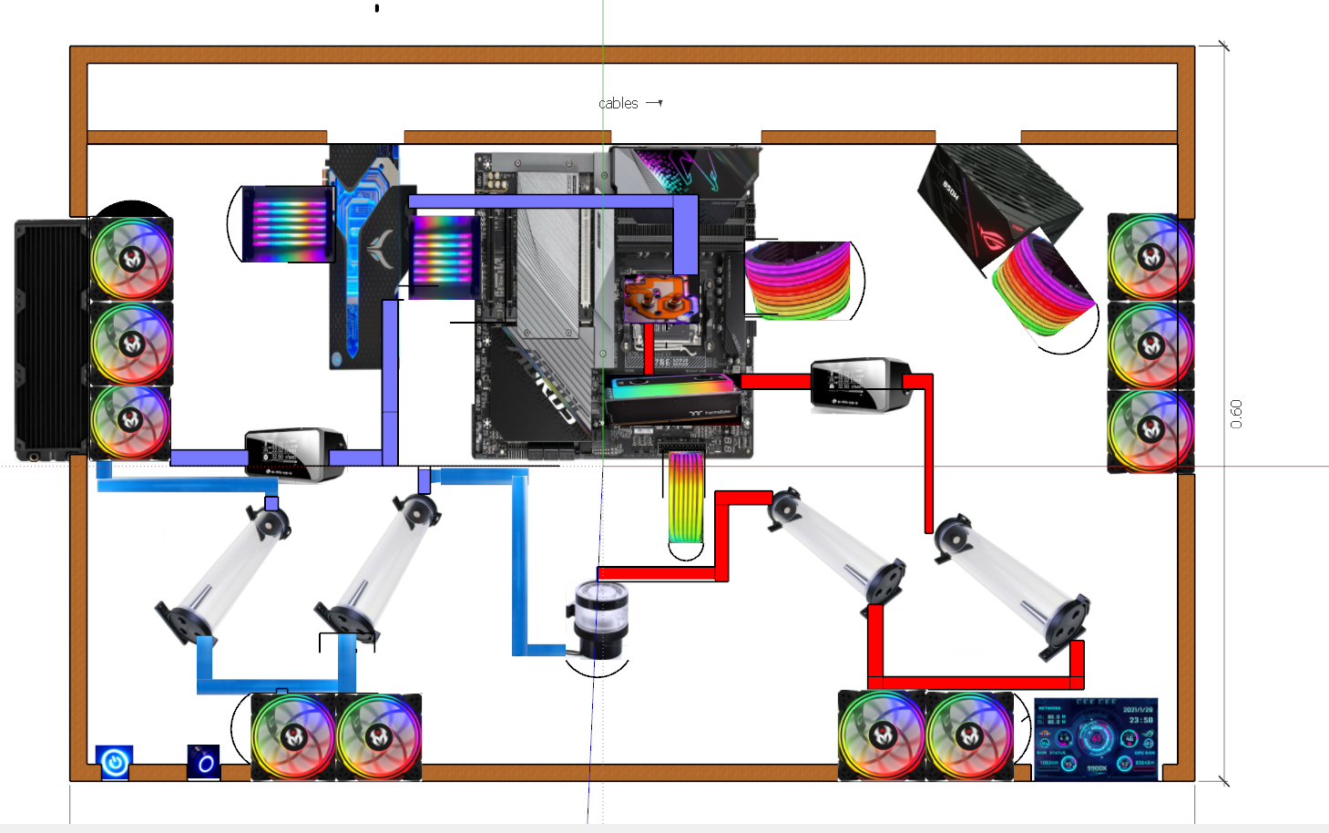
Task: Select the system monitor display panel image
Action: pos(1096,739)
